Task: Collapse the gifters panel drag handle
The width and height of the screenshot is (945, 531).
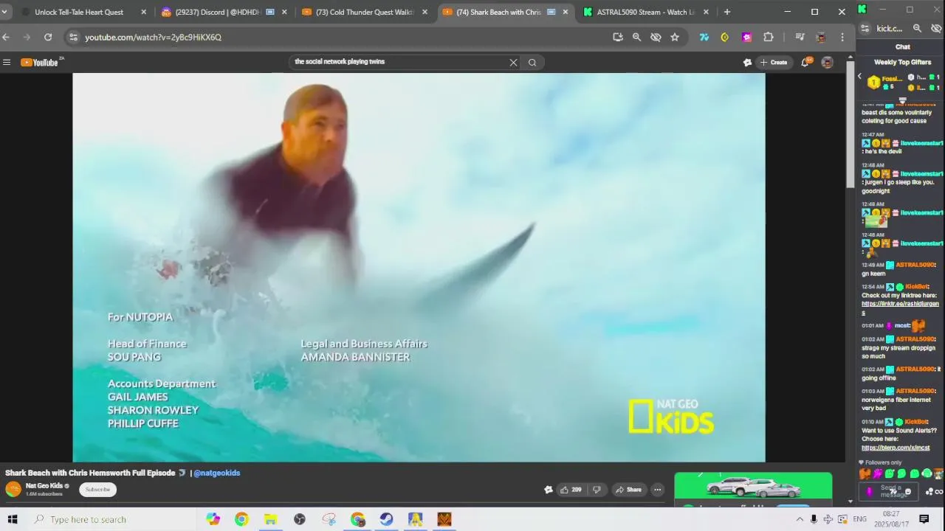Action: click(x=902, y=100)
